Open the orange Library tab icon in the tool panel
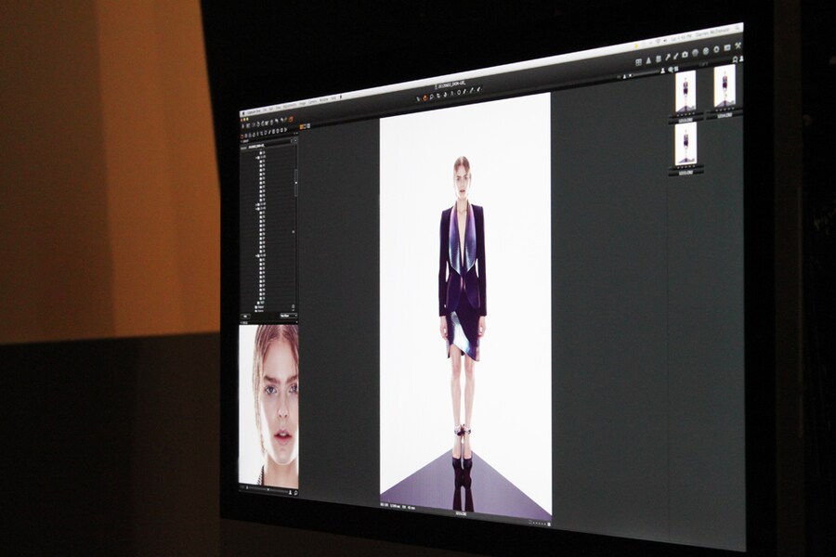This screenshot has height=557, width=836. tap(242, 136)
